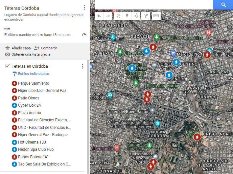The image size is (233, 174).
Task: Click red marker below Parque Las Heras Elisa
Action: pyautogui.click(x=153, y=47)
